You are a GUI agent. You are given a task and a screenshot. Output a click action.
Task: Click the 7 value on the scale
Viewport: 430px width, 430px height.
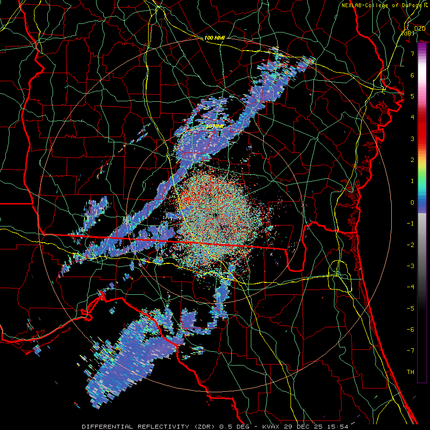(412, 54)
